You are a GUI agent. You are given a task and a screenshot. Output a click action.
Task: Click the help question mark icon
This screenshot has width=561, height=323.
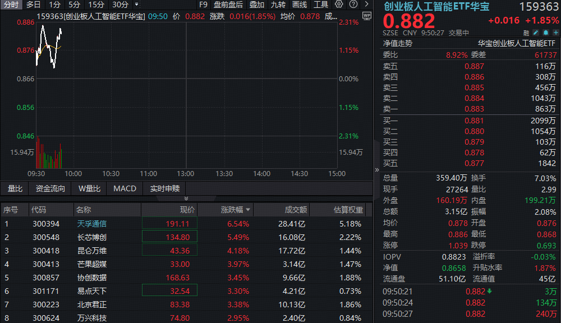point(353,4)
